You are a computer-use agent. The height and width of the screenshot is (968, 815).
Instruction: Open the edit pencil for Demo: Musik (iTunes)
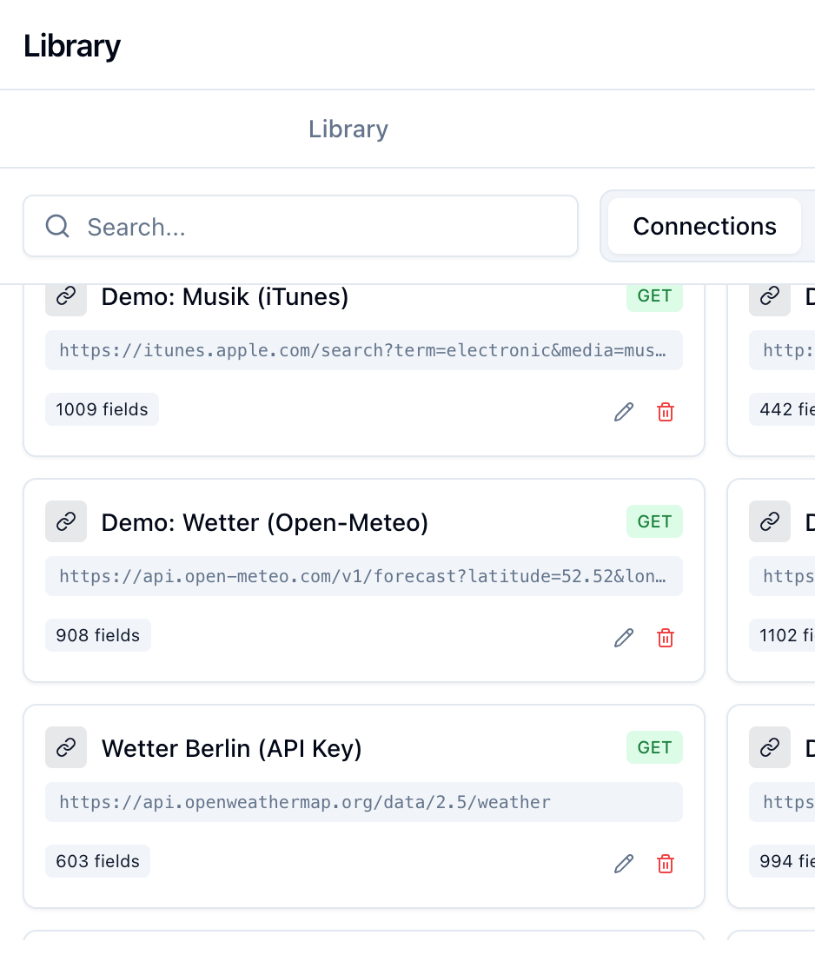click(x=623, y=411)
